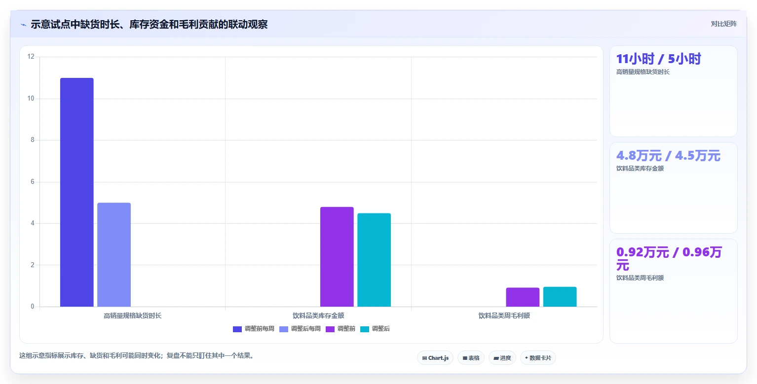Screen dimensions: 757x384
Task: Click the footnote starting 这组示意指标
Action: click(x=136, y=355)
